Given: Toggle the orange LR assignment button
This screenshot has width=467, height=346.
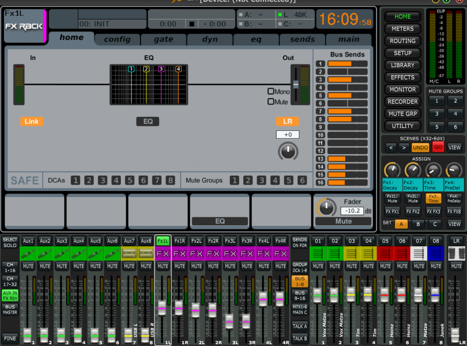Looking at the screenshot, I should click(x=287, y=121).
